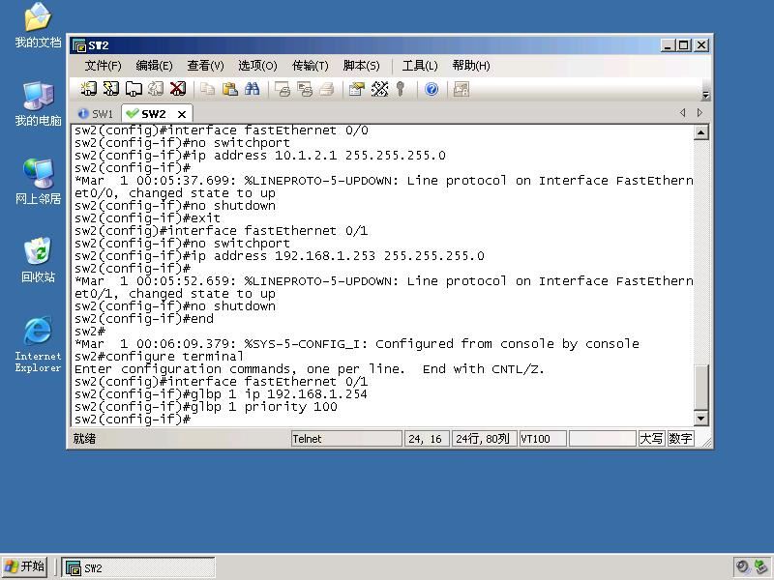Click the 24行, 80列 status entry
The width and height of the screenshot is (774, 580).
point(485,439)
